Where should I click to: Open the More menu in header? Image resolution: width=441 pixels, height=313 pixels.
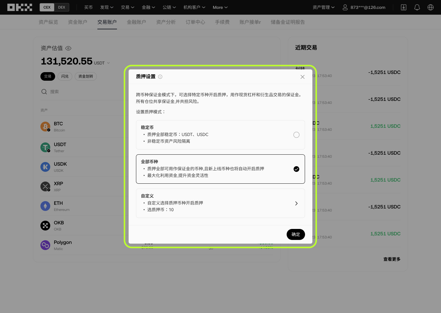point(220,7)
